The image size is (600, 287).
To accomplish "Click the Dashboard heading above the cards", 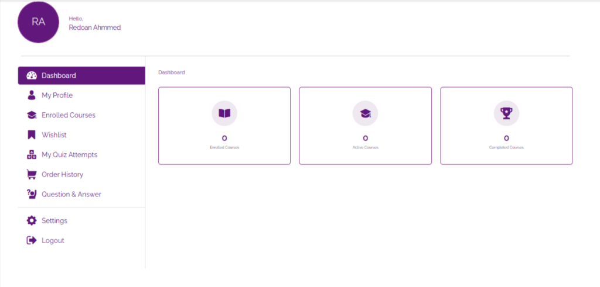I will click(x=172, y=72).
